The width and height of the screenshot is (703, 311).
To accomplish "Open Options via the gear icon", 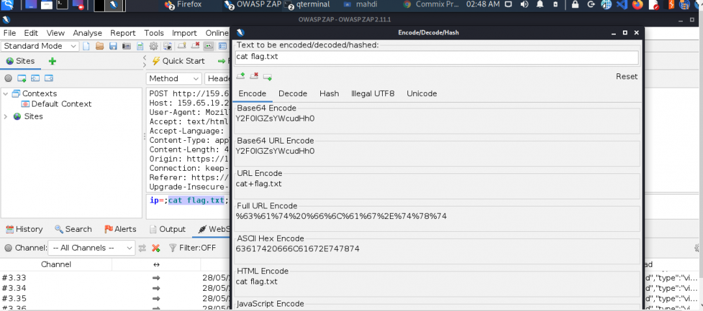I will pyautogui.click(x=154, y=46).
